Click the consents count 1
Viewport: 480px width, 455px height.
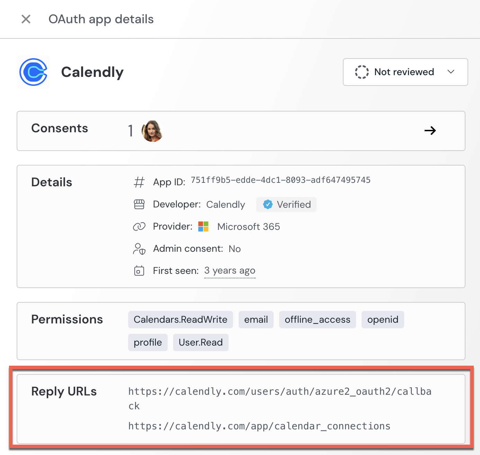click(131, 131)
